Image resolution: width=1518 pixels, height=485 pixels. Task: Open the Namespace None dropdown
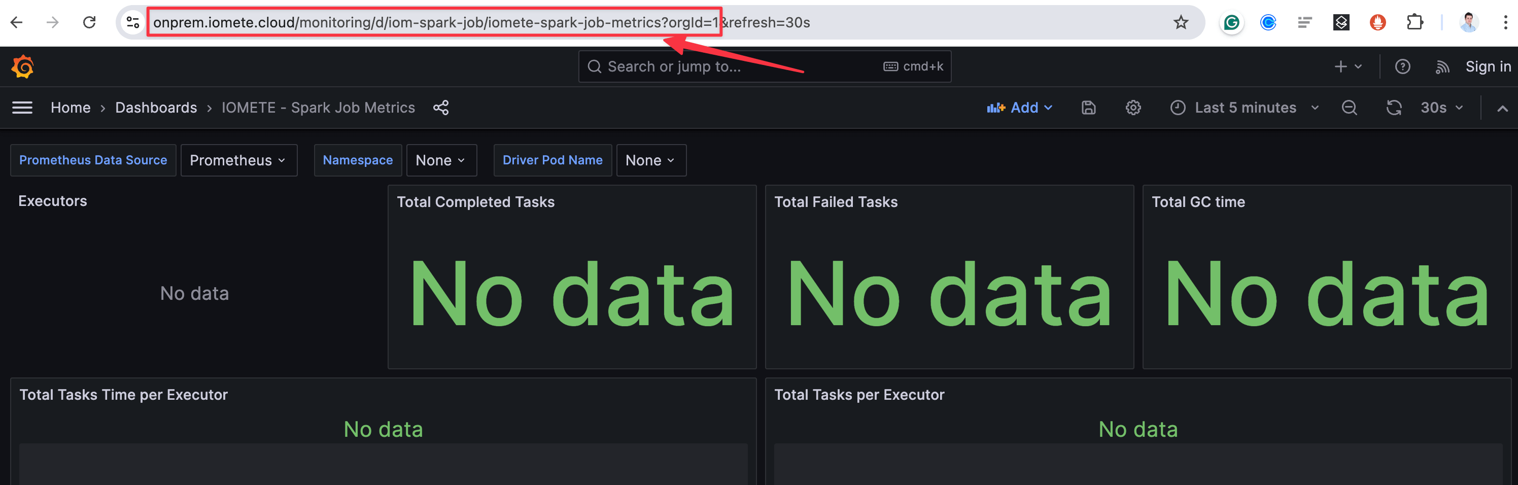[x=441, y=160]
